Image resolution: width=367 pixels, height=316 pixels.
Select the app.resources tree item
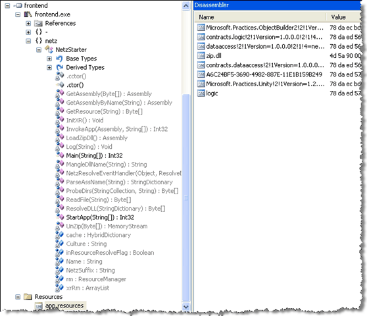pos(64,305)
